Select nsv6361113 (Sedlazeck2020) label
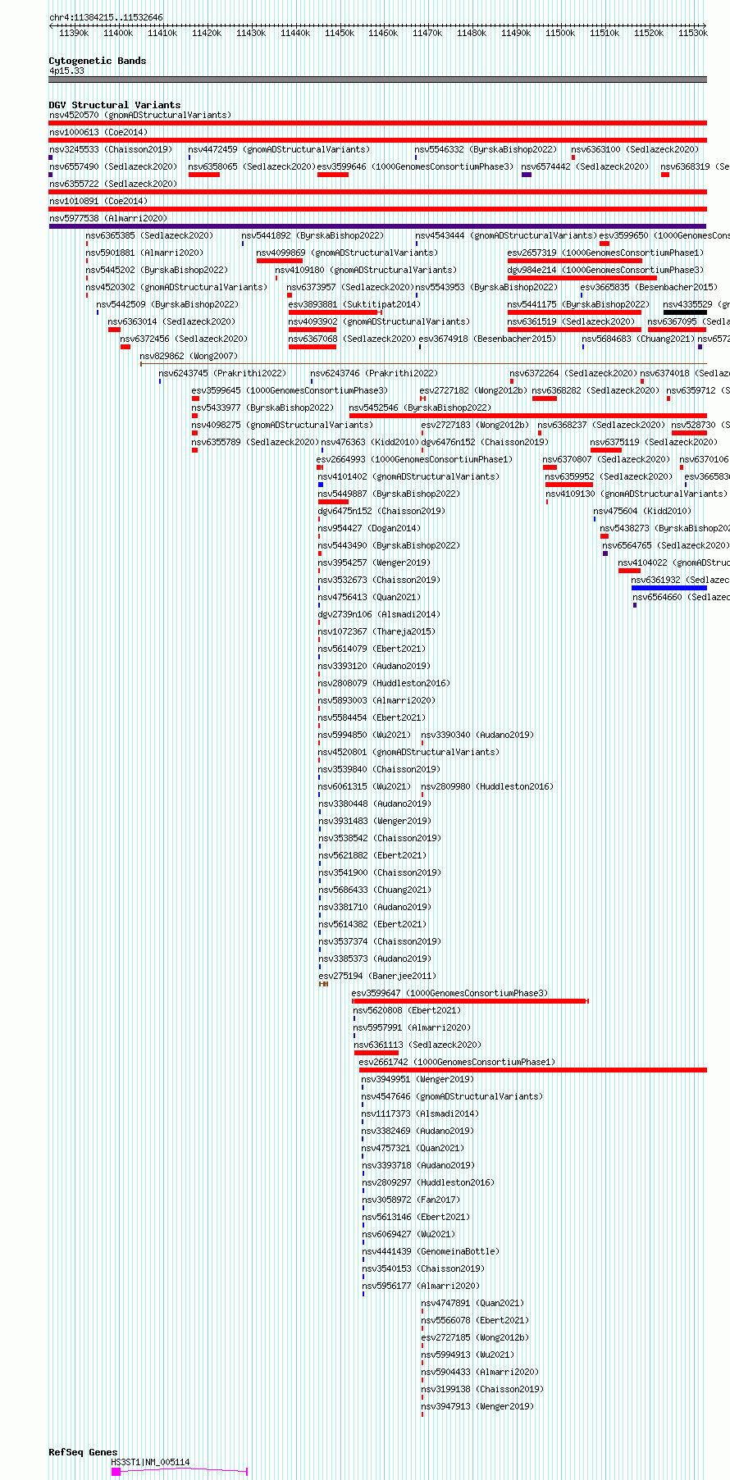 coord(418,1045)
